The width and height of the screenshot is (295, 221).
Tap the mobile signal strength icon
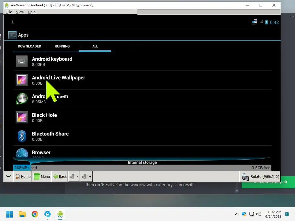[261, 21]
